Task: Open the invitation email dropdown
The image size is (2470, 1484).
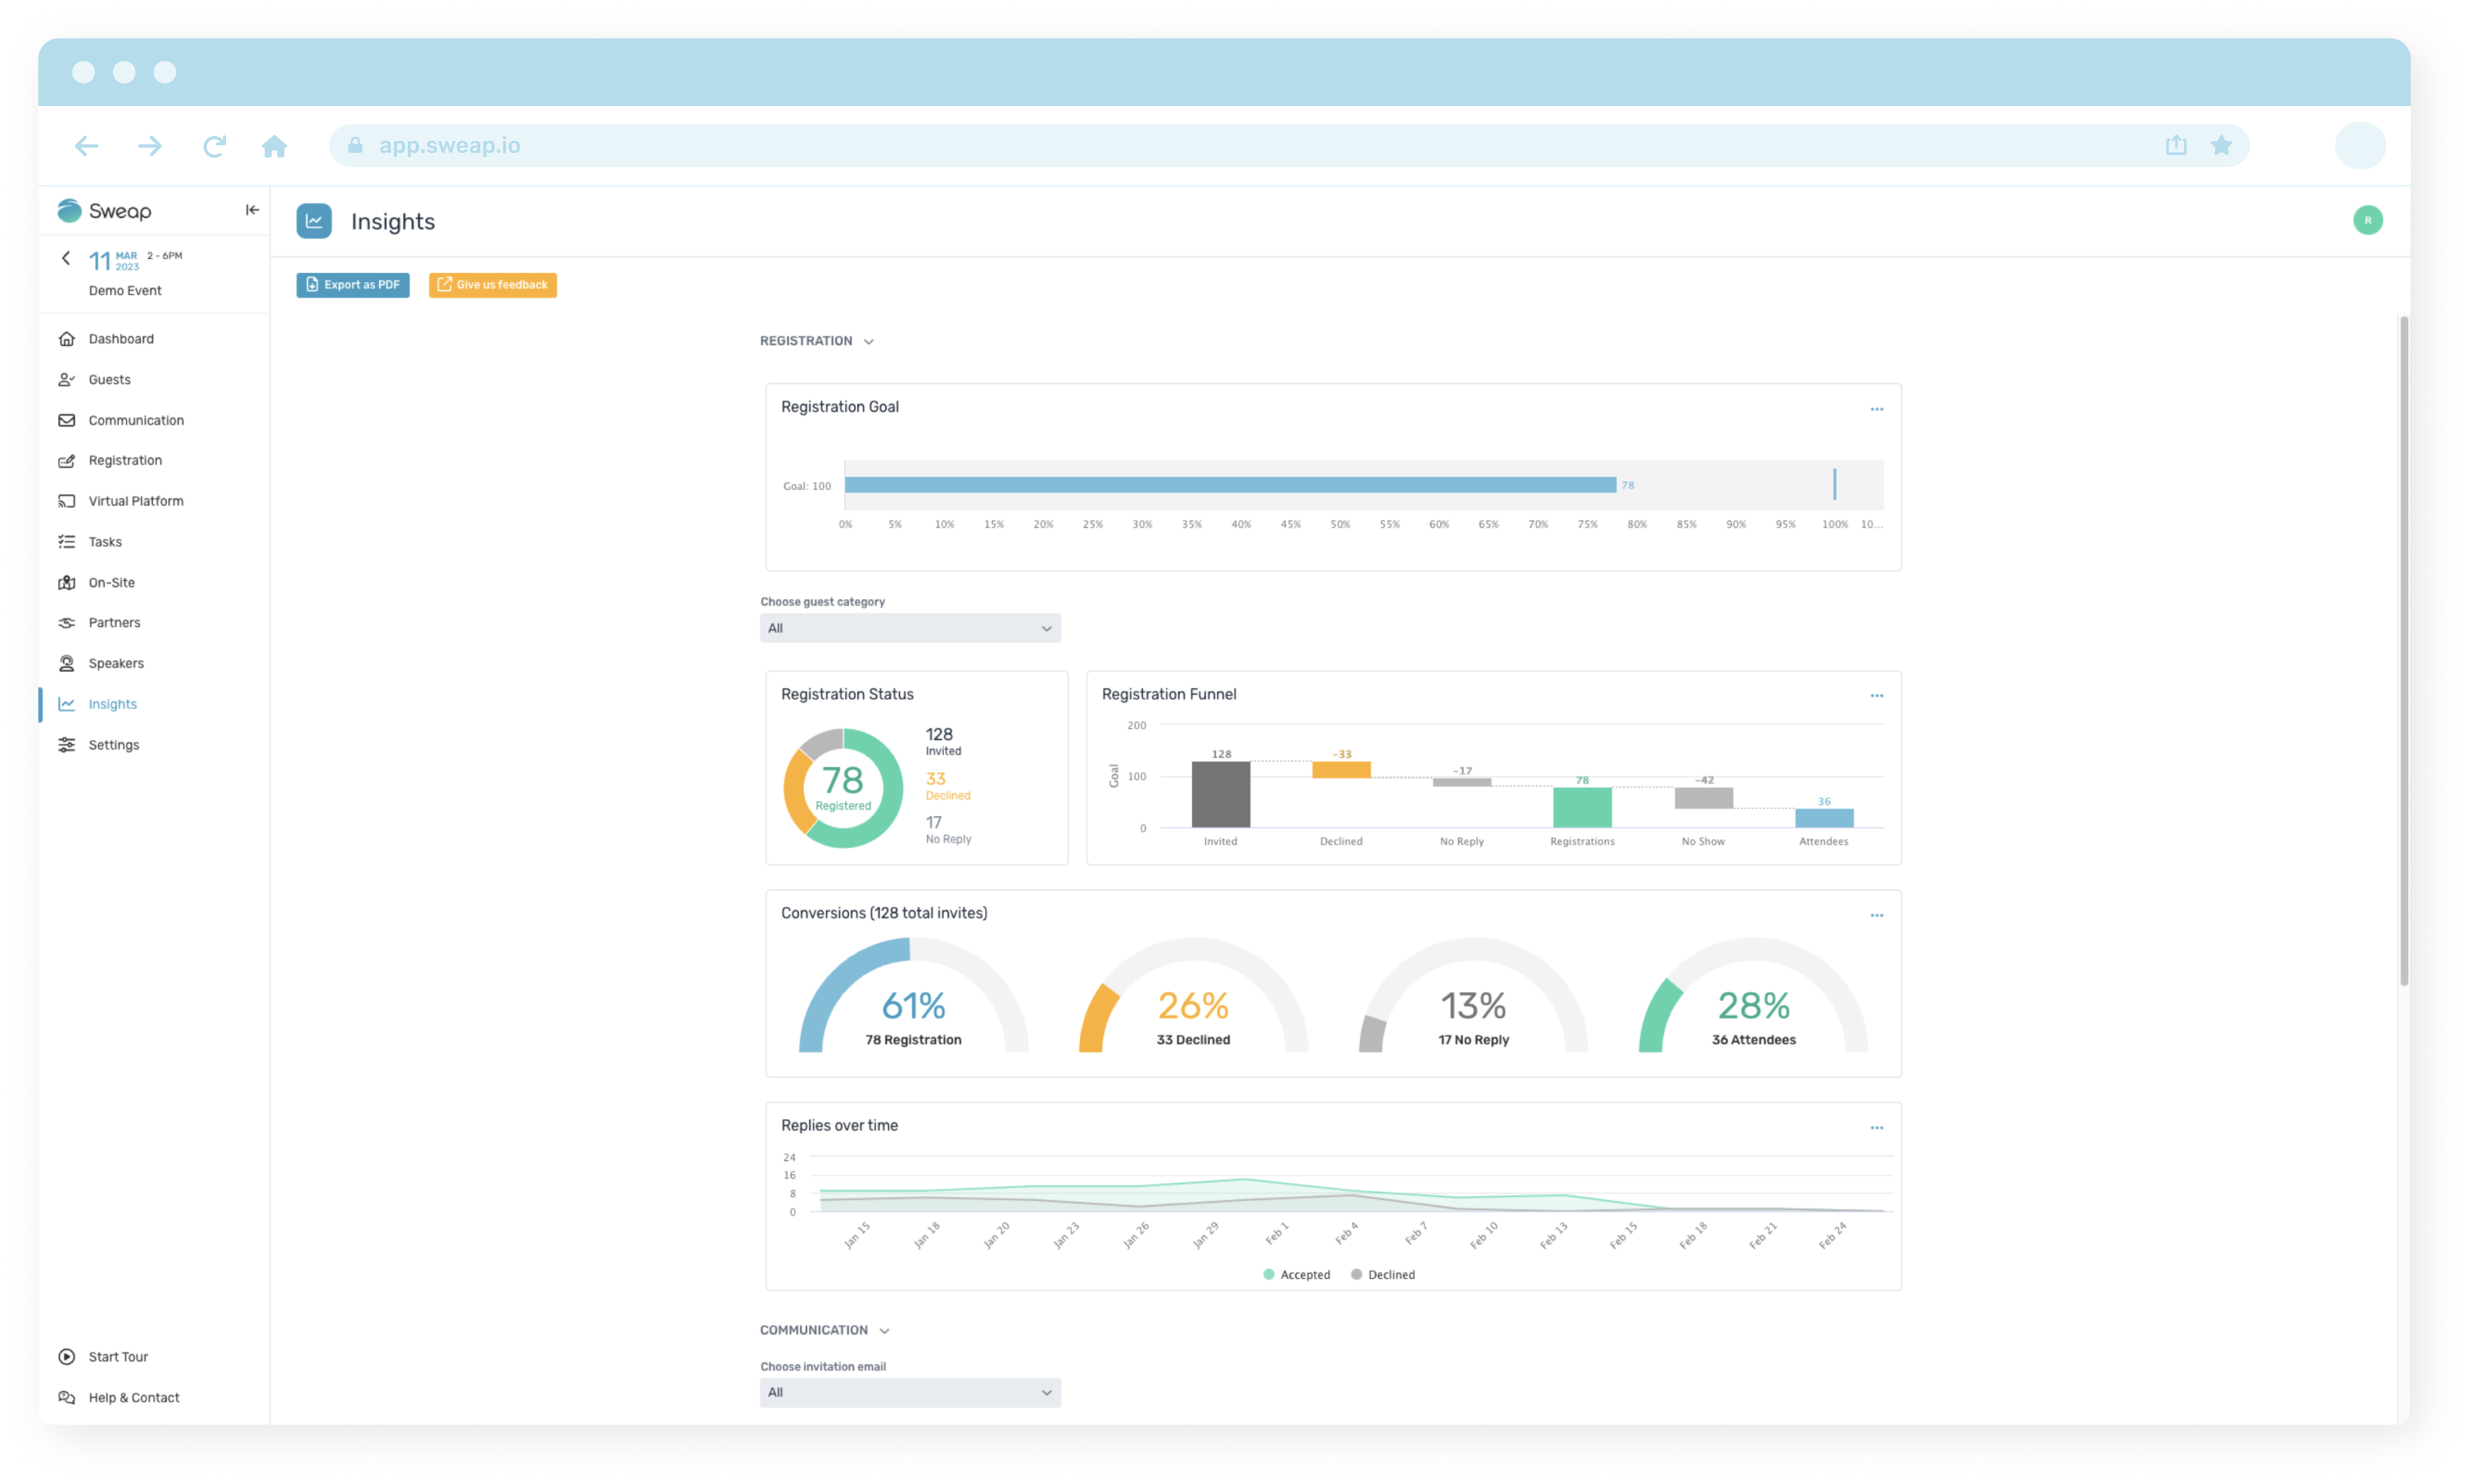Action: pos(909,1392)
